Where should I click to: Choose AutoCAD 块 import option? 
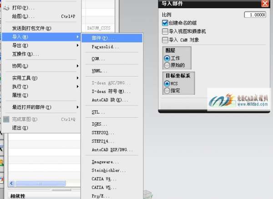112,100
